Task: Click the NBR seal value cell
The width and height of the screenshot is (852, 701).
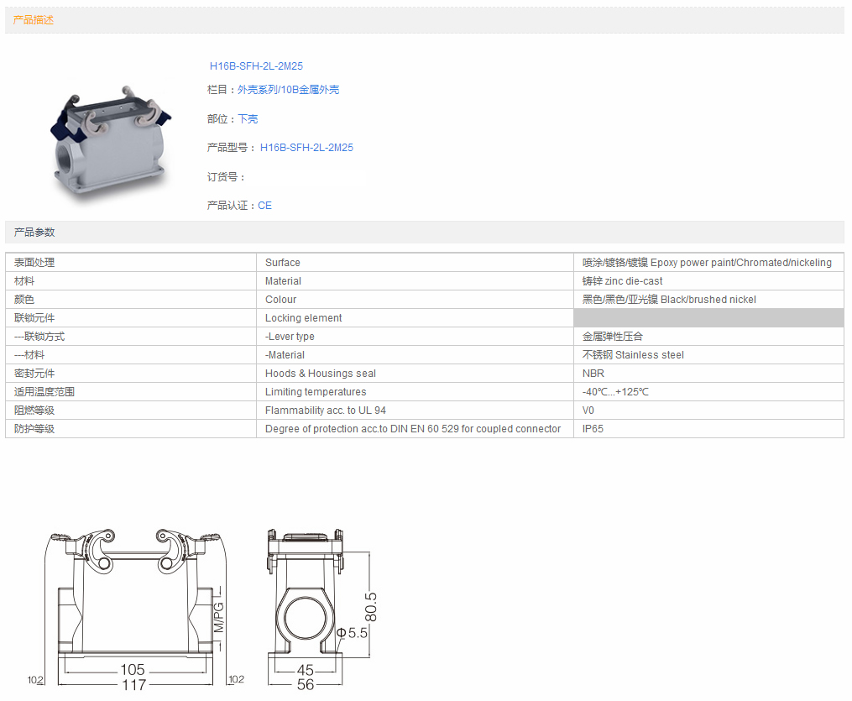Action: click(x=593, y=374)
